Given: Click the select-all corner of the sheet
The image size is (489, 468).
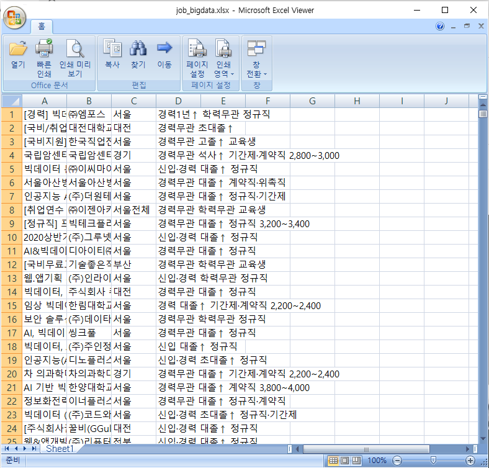Looking at the screenshot, I should (x=12, y=101).
